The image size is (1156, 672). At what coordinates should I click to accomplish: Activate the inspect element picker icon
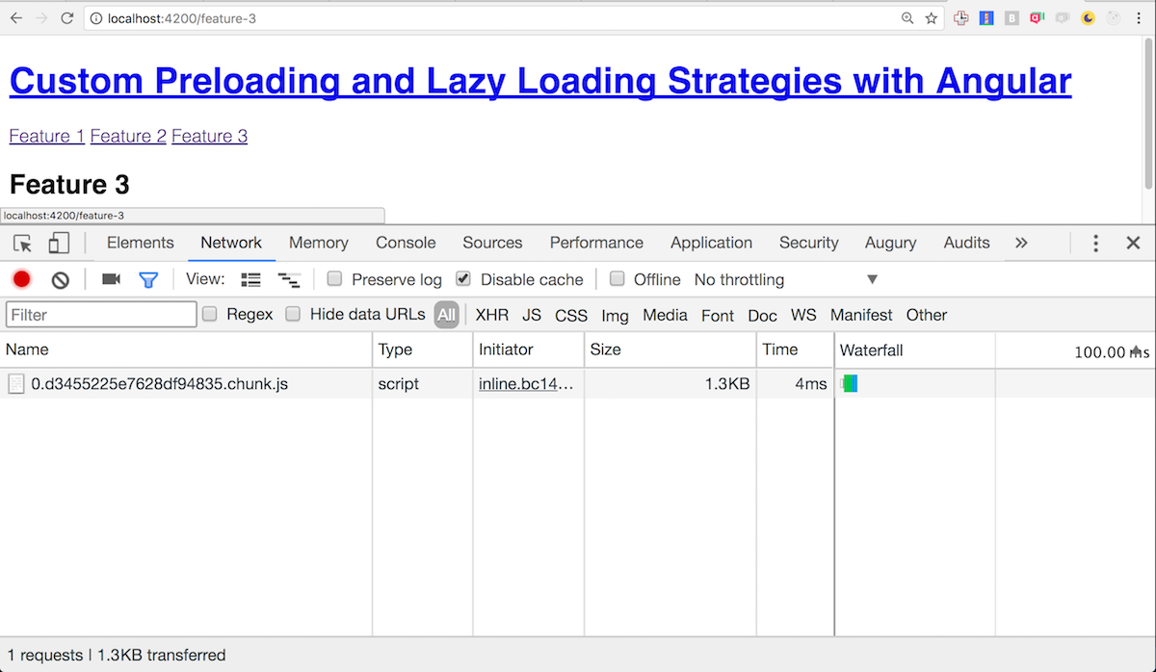[22, 243]
